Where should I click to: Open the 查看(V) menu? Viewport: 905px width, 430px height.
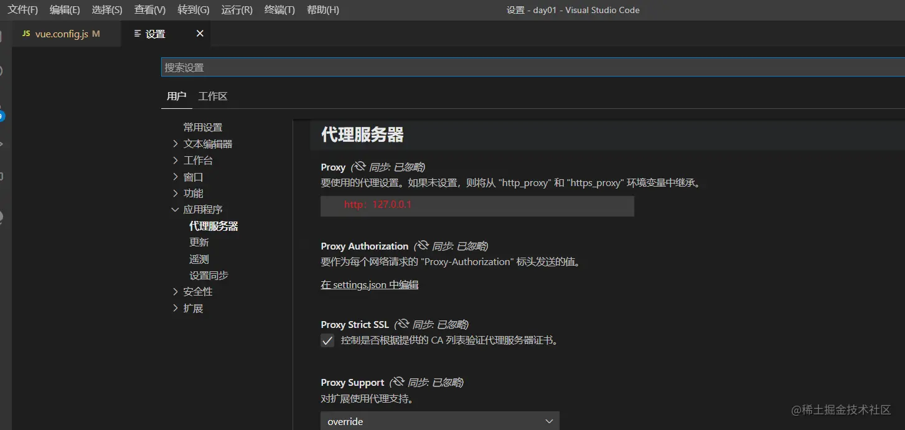150,10
